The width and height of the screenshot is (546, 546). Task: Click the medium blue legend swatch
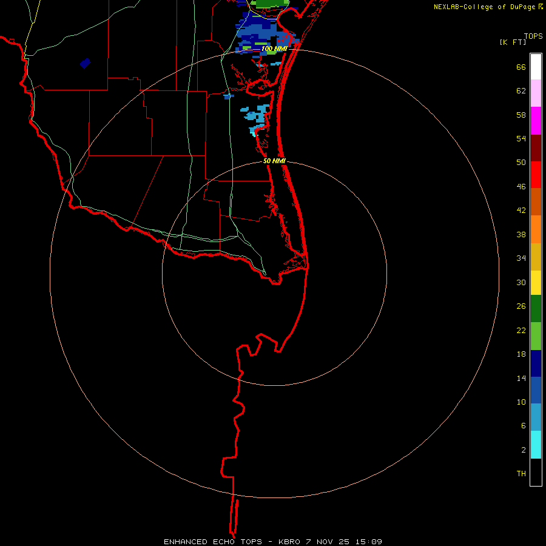pyautogui.click(x=536, y=390)
